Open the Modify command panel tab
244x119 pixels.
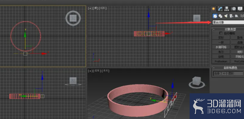220,9
